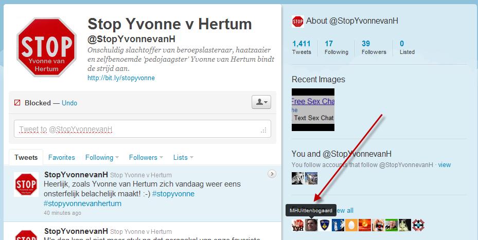Click the second tweet's STOP sign avatar
The height and width of the screenshot is (240, 478).
tap(26, 234)
